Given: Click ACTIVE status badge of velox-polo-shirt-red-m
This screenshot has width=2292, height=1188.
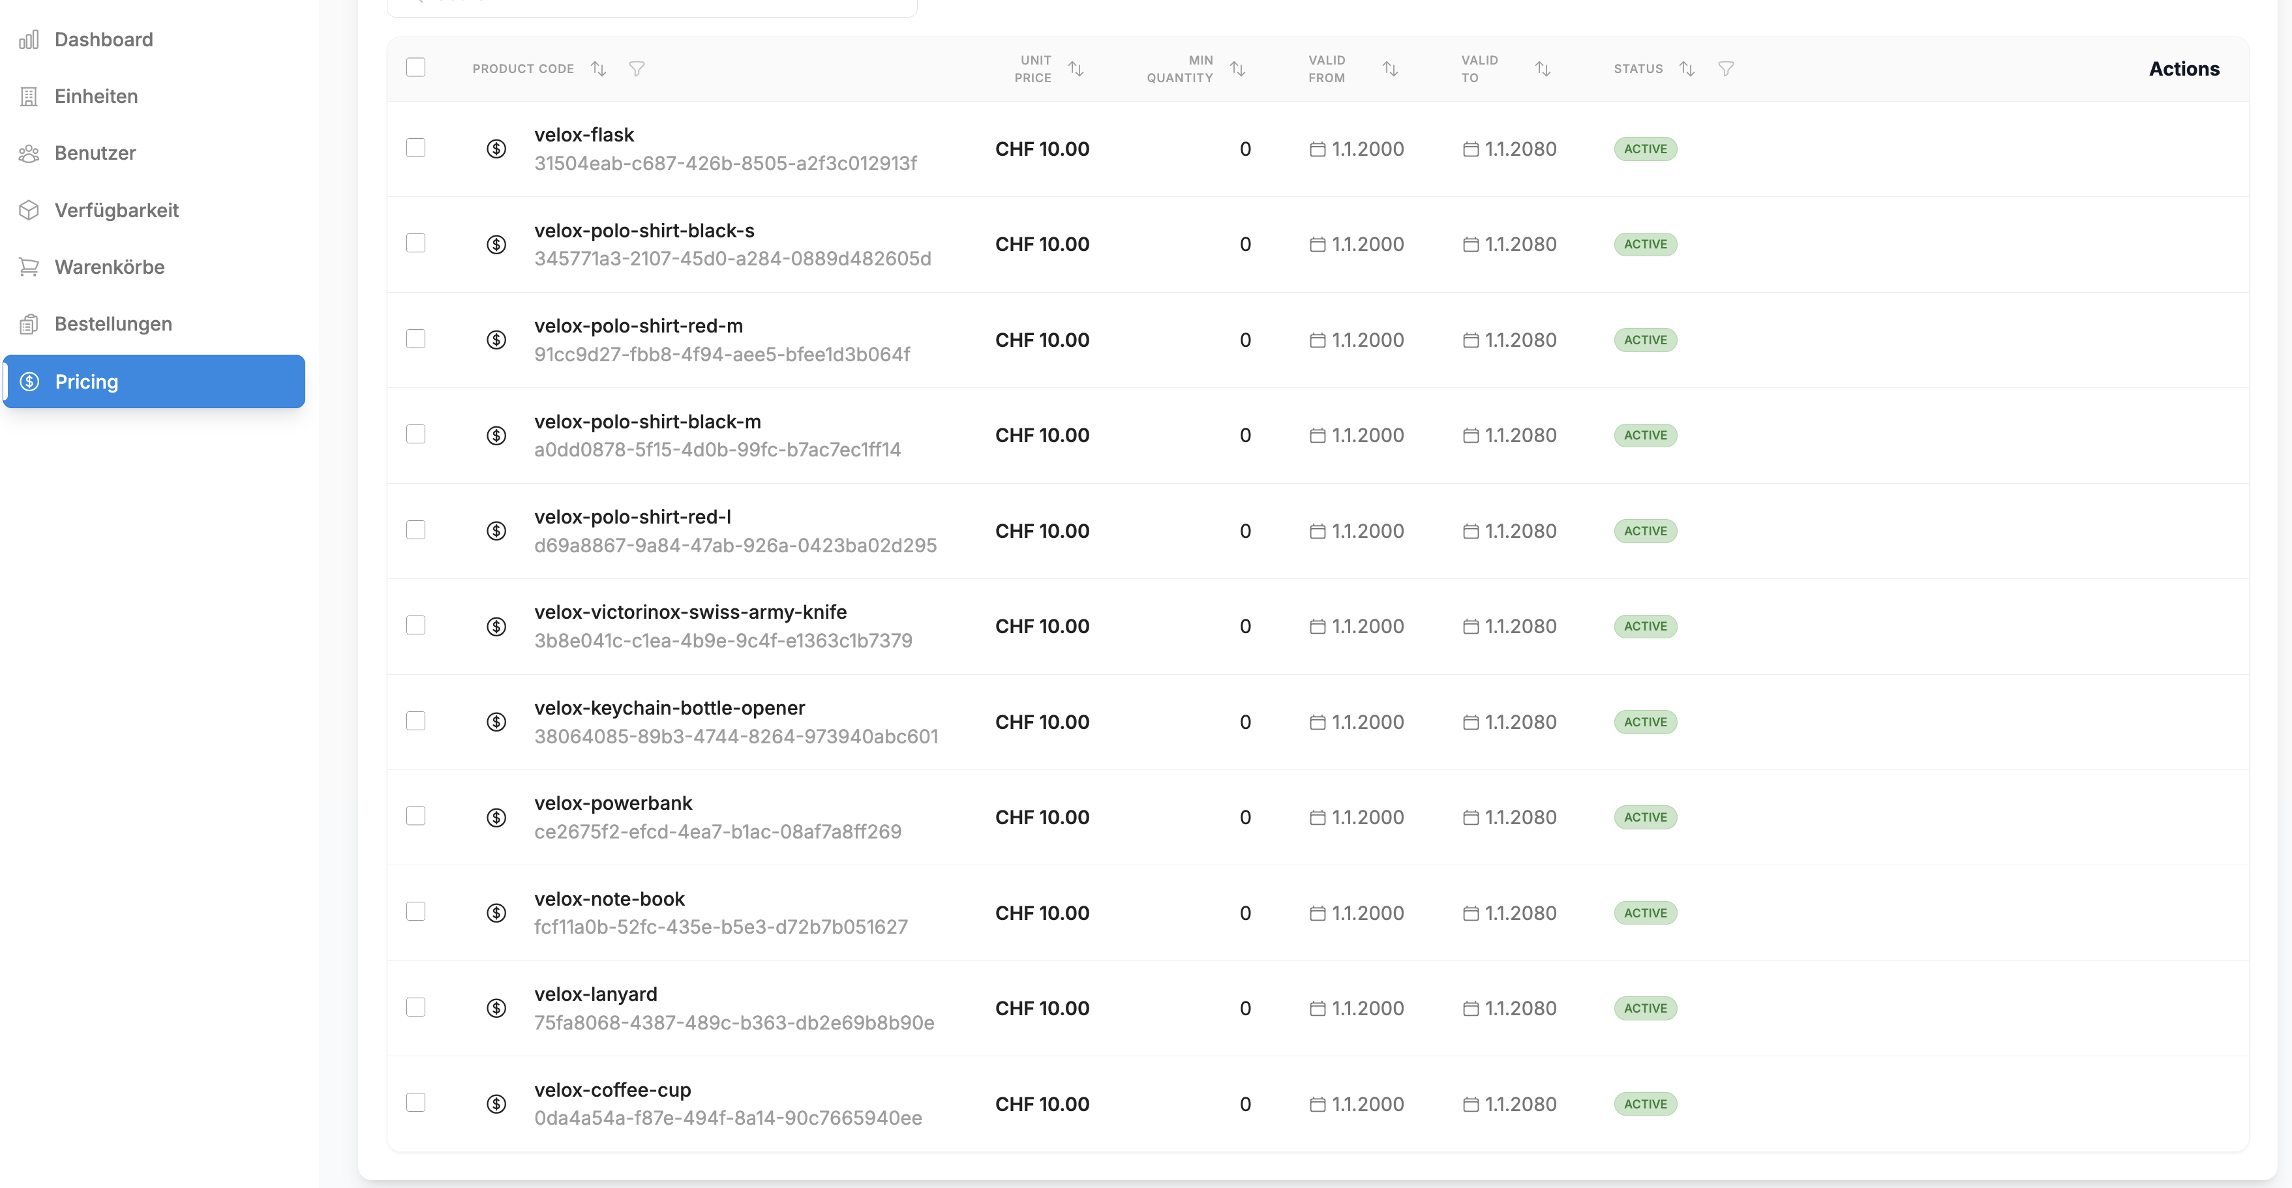Looking at the screenshot, I should 1644,340.
